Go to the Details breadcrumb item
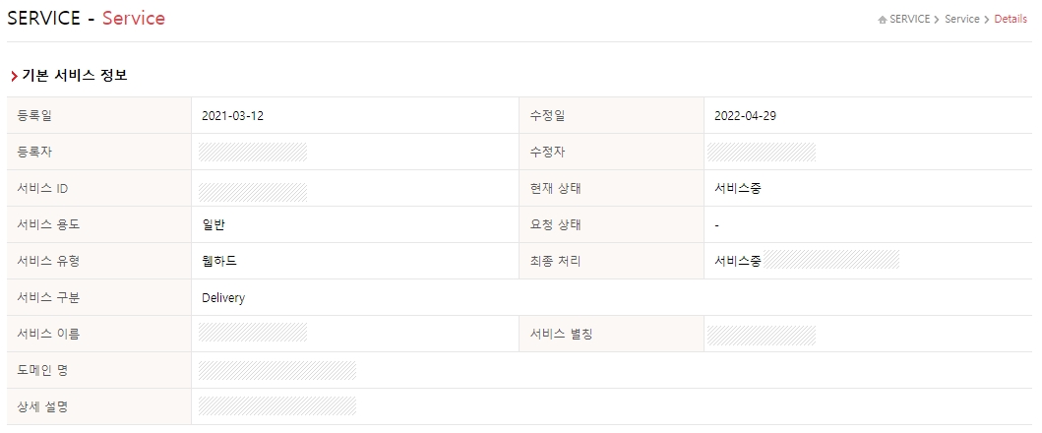Image resolution: width=1042 pixels, height=433 pixels. tap(1011, 20)
